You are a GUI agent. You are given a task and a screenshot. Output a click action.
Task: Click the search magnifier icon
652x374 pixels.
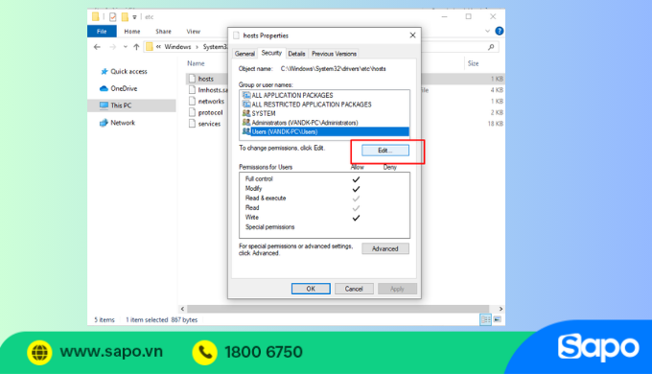tap(491, 47)
